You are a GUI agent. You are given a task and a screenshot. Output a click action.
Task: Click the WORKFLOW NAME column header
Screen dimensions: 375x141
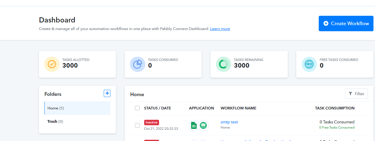pos(238,108)
